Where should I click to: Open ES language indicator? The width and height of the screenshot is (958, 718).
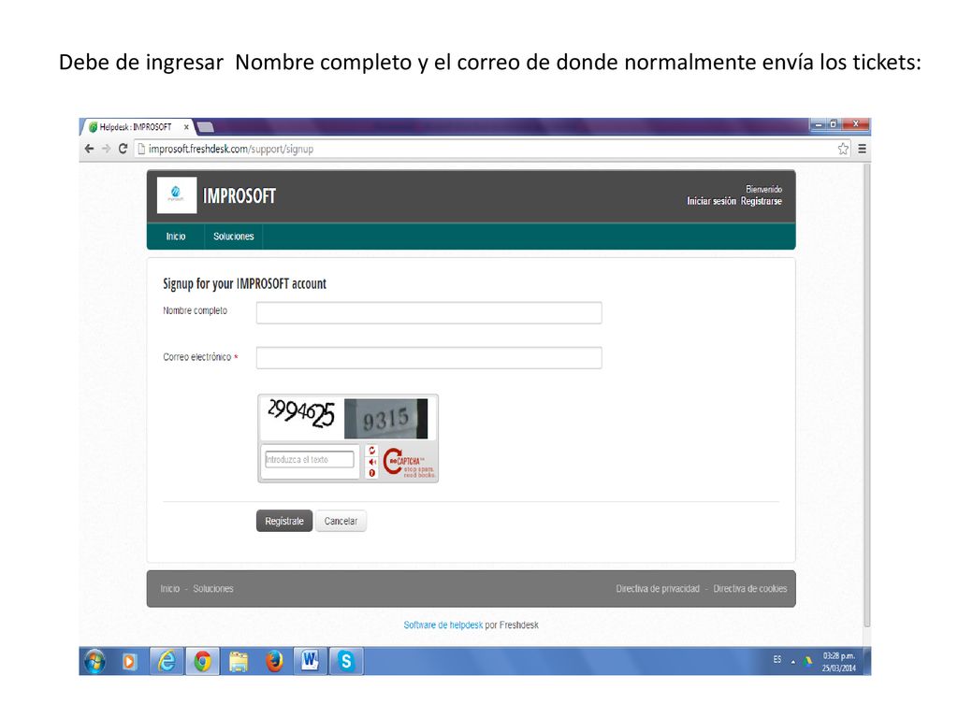point(777,659)
